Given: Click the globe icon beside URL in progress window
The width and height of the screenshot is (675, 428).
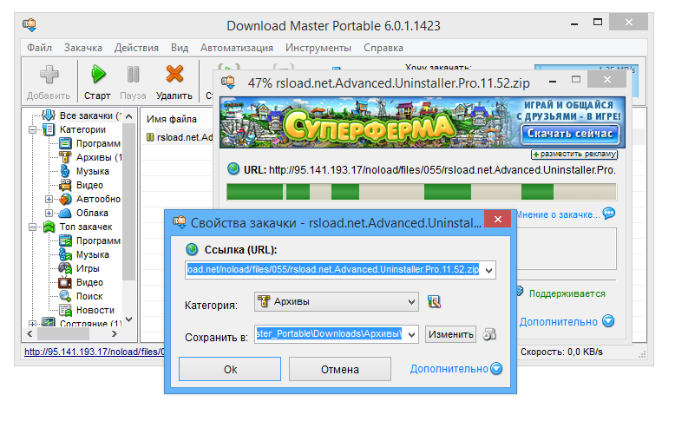Looking at the screenshot, I should click(x=233, y=168).
